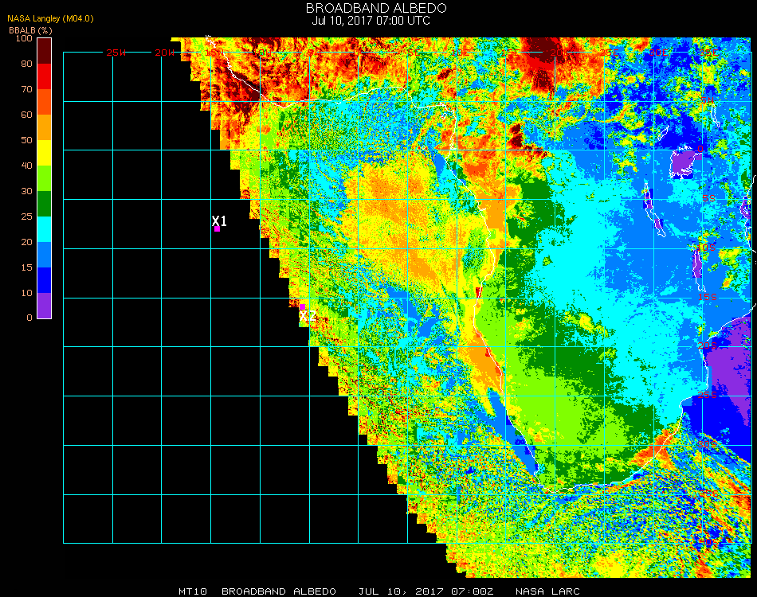Viewport: 757px width, 597px height.
Task: Click the '5E' longitude label
Action: pyautogui.click(x=414, y=53)
